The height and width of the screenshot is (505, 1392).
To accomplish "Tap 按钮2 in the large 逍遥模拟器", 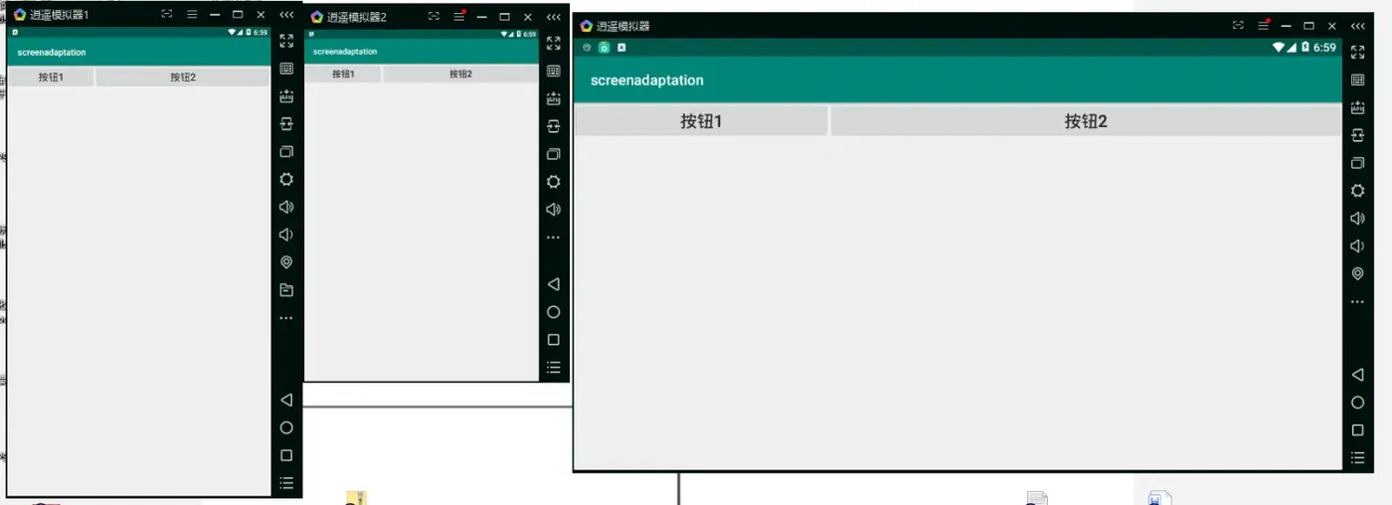I will (1086, 121).
